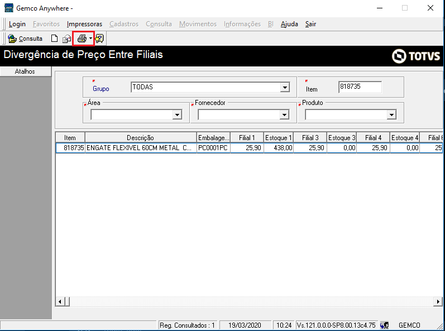Screen dimensions: 445x331
Task: Click the Gemco Anywhere app icon in title bar
Action: click(x=8, y=8)
